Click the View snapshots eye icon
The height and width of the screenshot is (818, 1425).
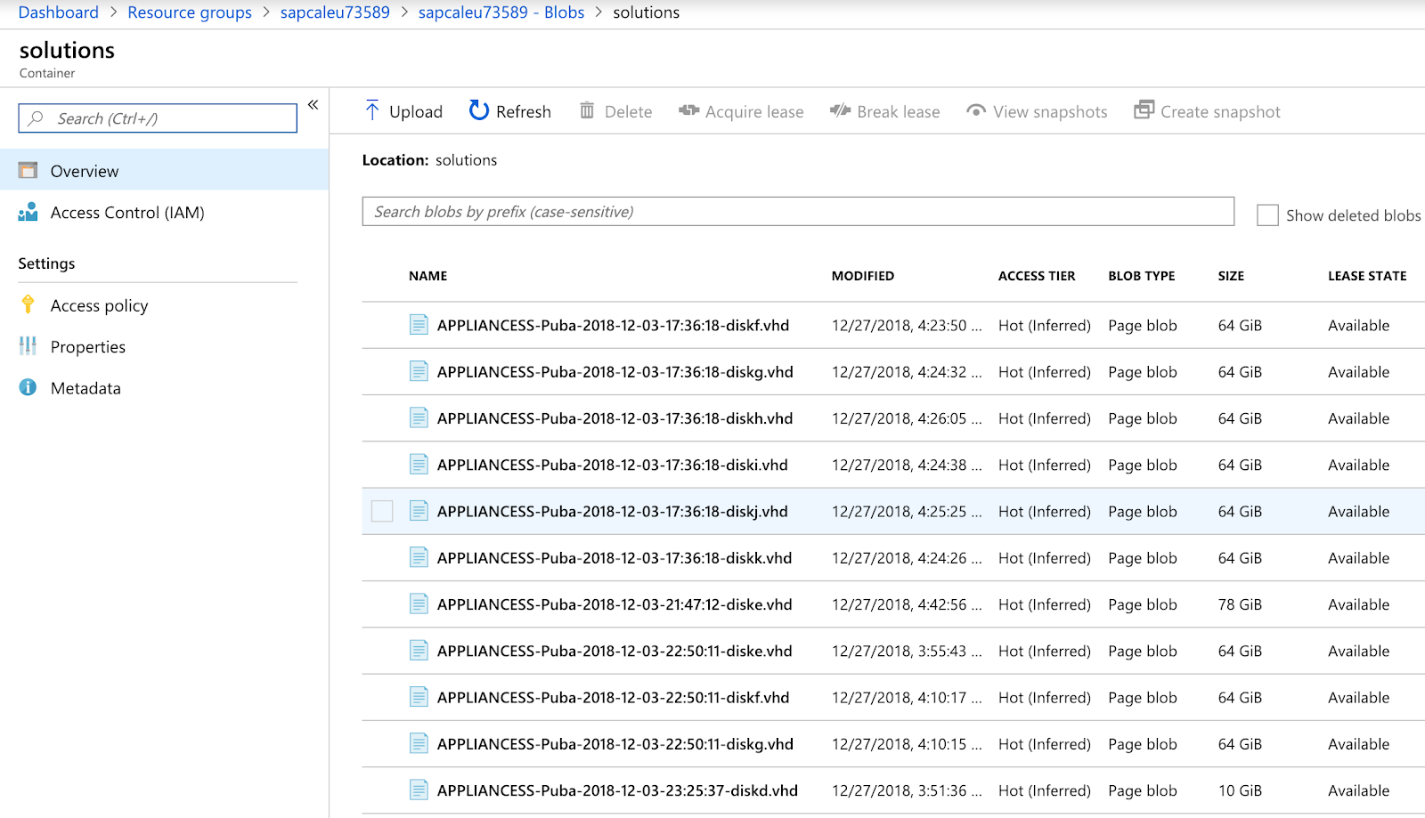(976, 110)
